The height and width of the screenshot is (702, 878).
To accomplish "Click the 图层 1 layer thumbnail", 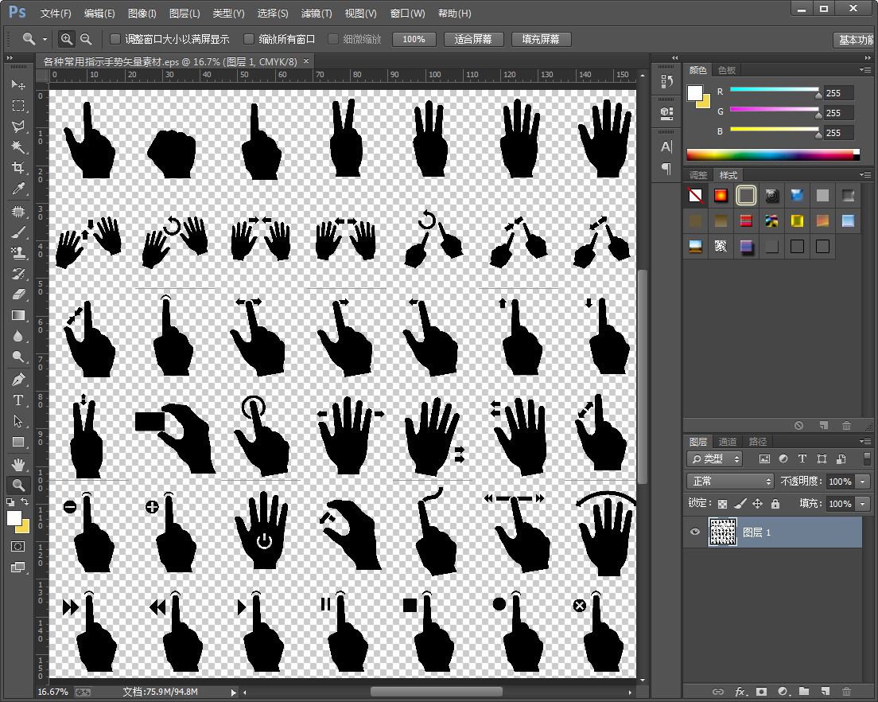I will tap(722, 532).
